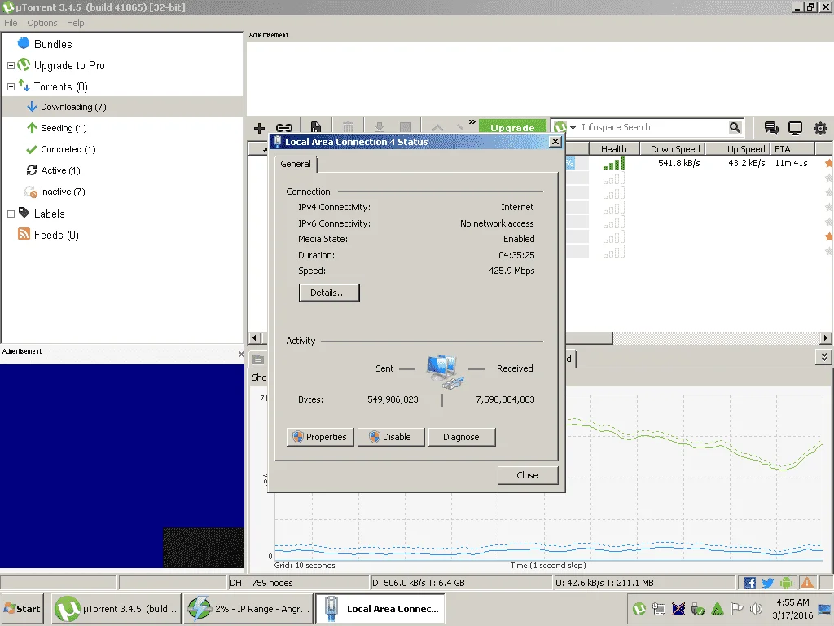The width and height of the screenshot is (834, 626).
Task: Click the Down Speed cell 541.8 kB/s
Action: click(678, 163)
